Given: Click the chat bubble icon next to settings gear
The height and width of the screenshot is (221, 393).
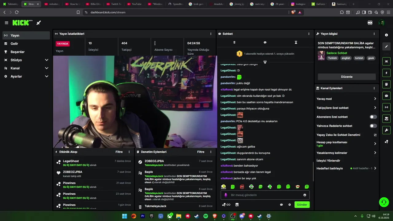Looking at the screenshot, I should (x=281, y=205).
